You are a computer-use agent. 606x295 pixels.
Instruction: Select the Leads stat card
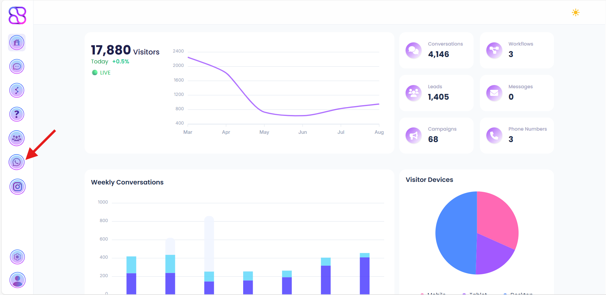436,93
